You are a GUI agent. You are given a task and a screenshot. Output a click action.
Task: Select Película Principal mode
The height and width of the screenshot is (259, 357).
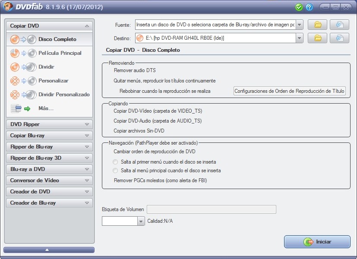(49, 53)
